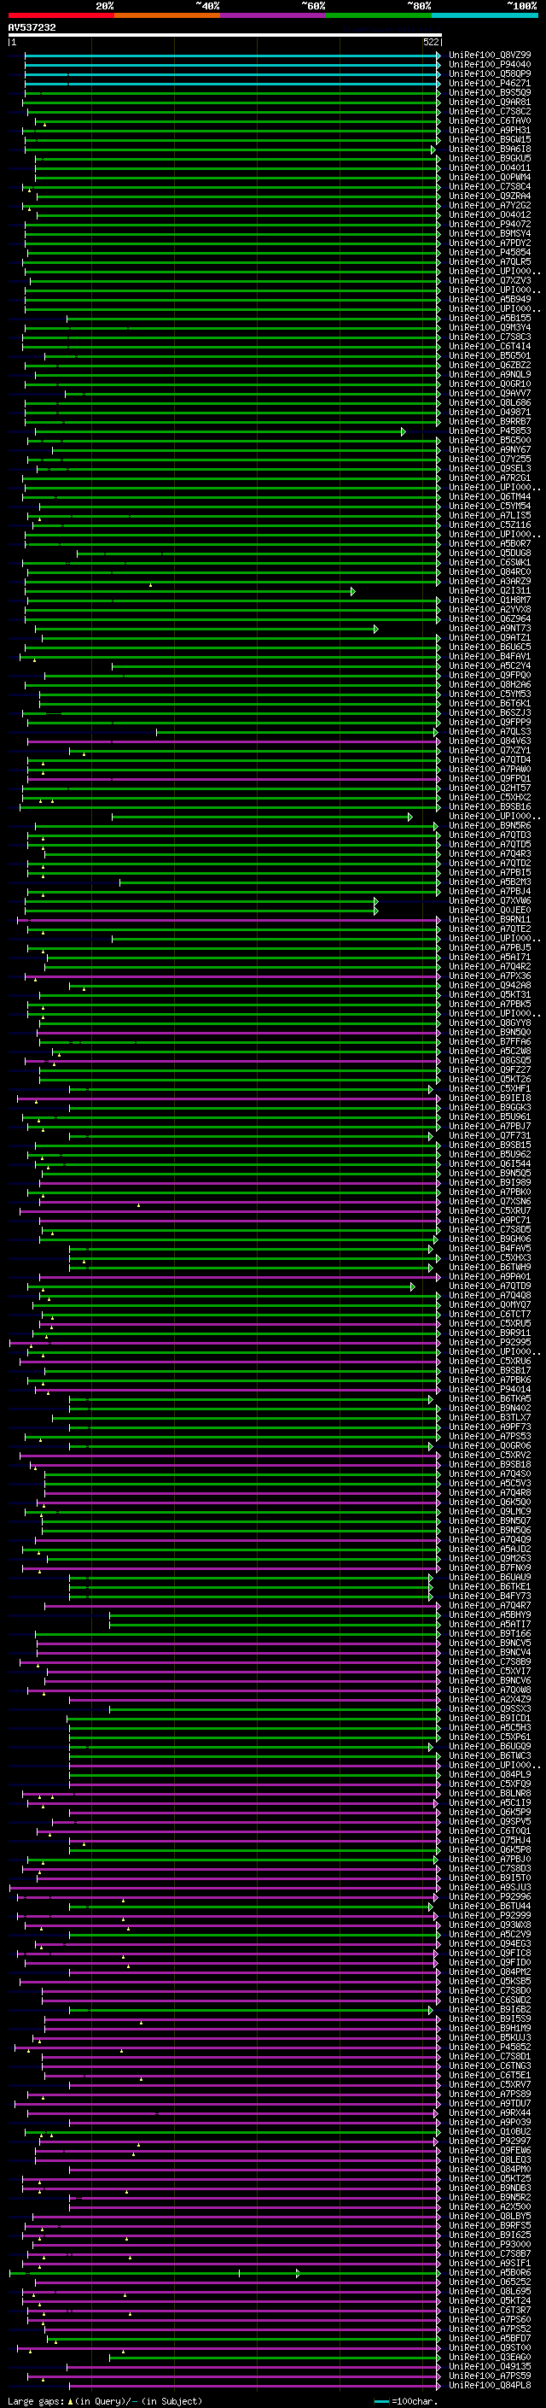Screen dimensions: 546x2408
Task: Select the UniRef100_Q6I544 label
Action: [x=489, y=1163]
